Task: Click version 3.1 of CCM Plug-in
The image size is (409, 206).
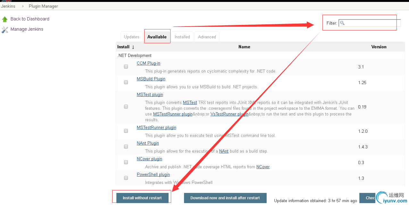Action: coord(361,67)
